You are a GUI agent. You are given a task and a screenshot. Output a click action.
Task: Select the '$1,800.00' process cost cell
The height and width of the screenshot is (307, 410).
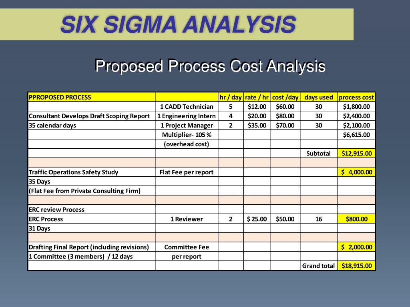pyautogui.click(x=356, y=106)
